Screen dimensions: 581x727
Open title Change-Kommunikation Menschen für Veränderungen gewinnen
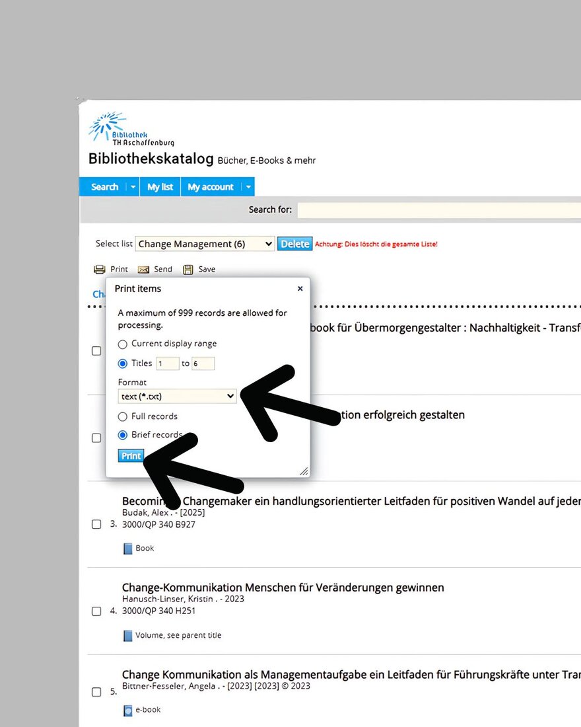[283, 588]
